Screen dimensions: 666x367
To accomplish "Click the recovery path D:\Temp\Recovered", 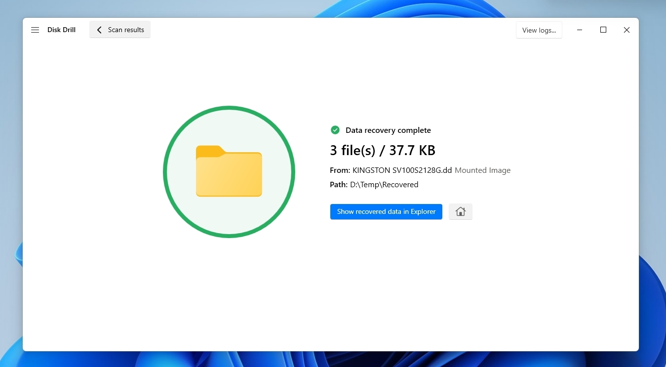I will click(x=384, y=185).
